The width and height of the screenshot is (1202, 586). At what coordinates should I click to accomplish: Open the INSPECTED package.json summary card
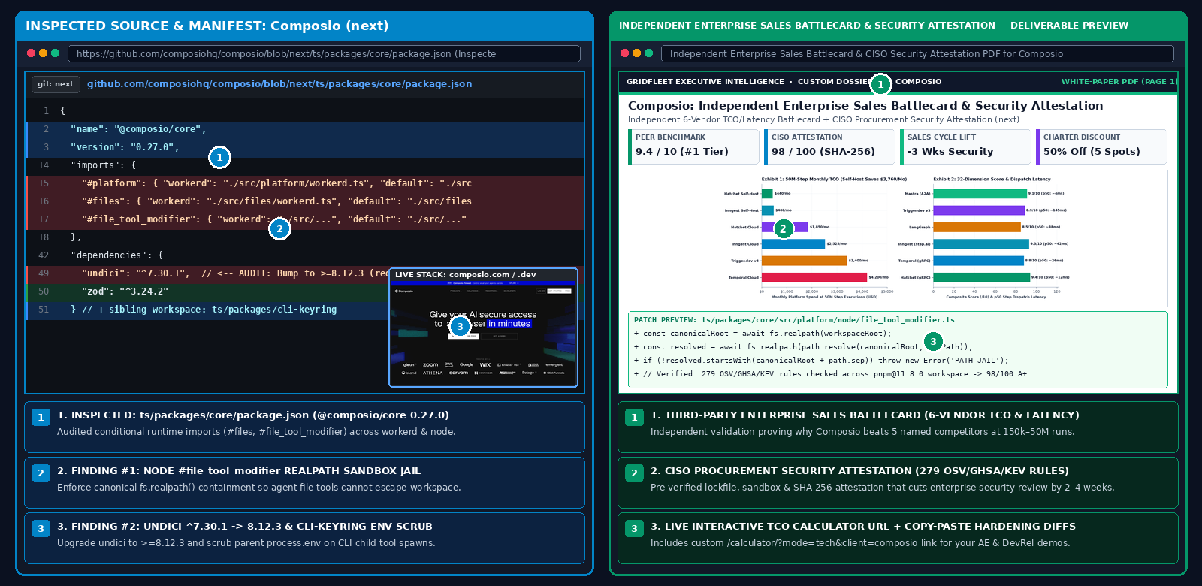point(304,427)
